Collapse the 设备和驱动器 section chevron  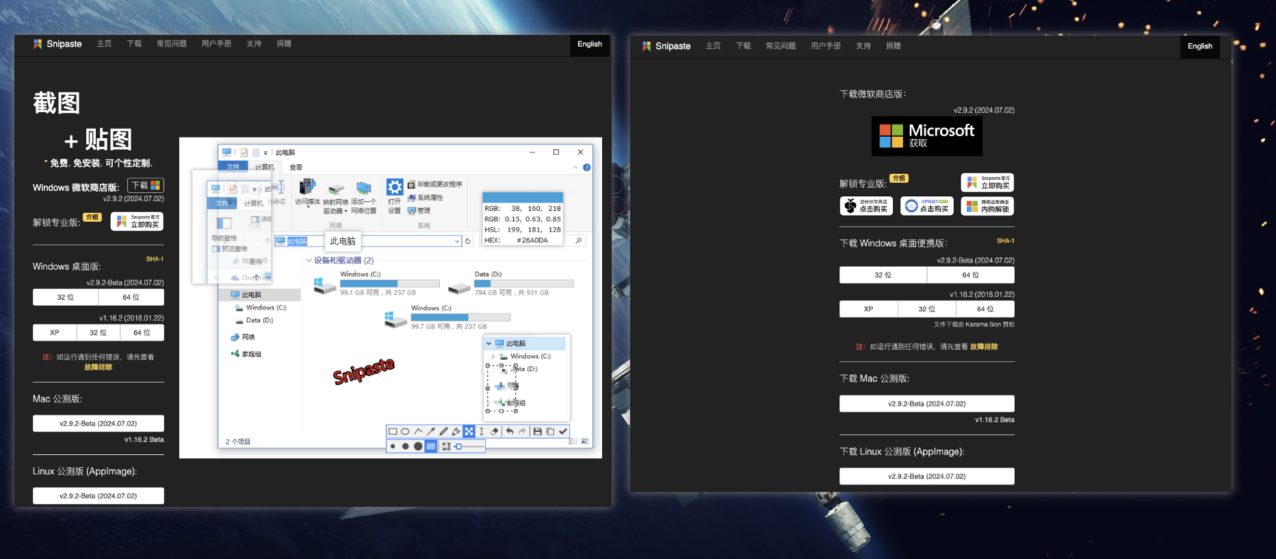click(x=309, y=261)
